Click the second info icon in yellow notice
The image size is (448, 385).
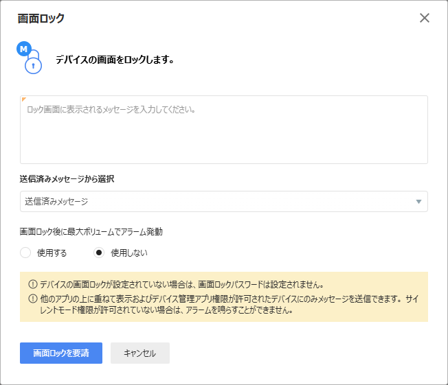pyautogui.click(x=33, y=299)
